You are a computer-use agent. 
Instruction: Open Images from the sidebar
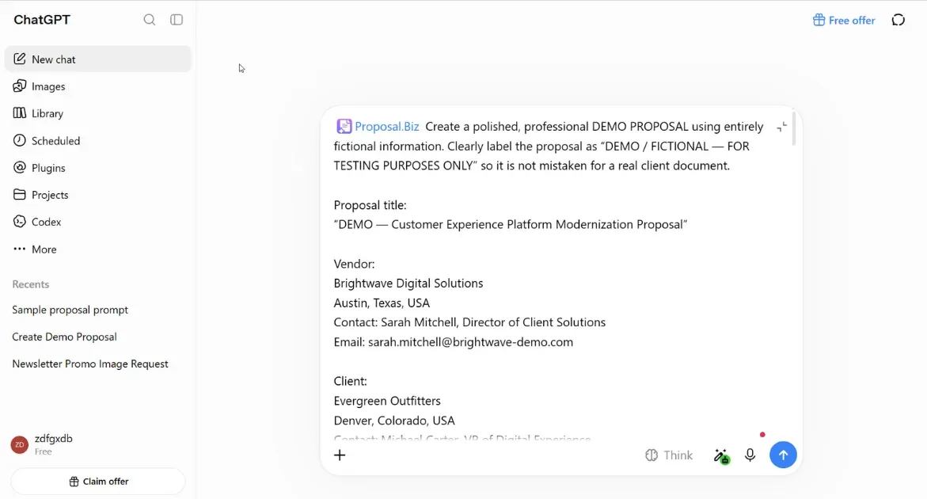coord(98,86)
